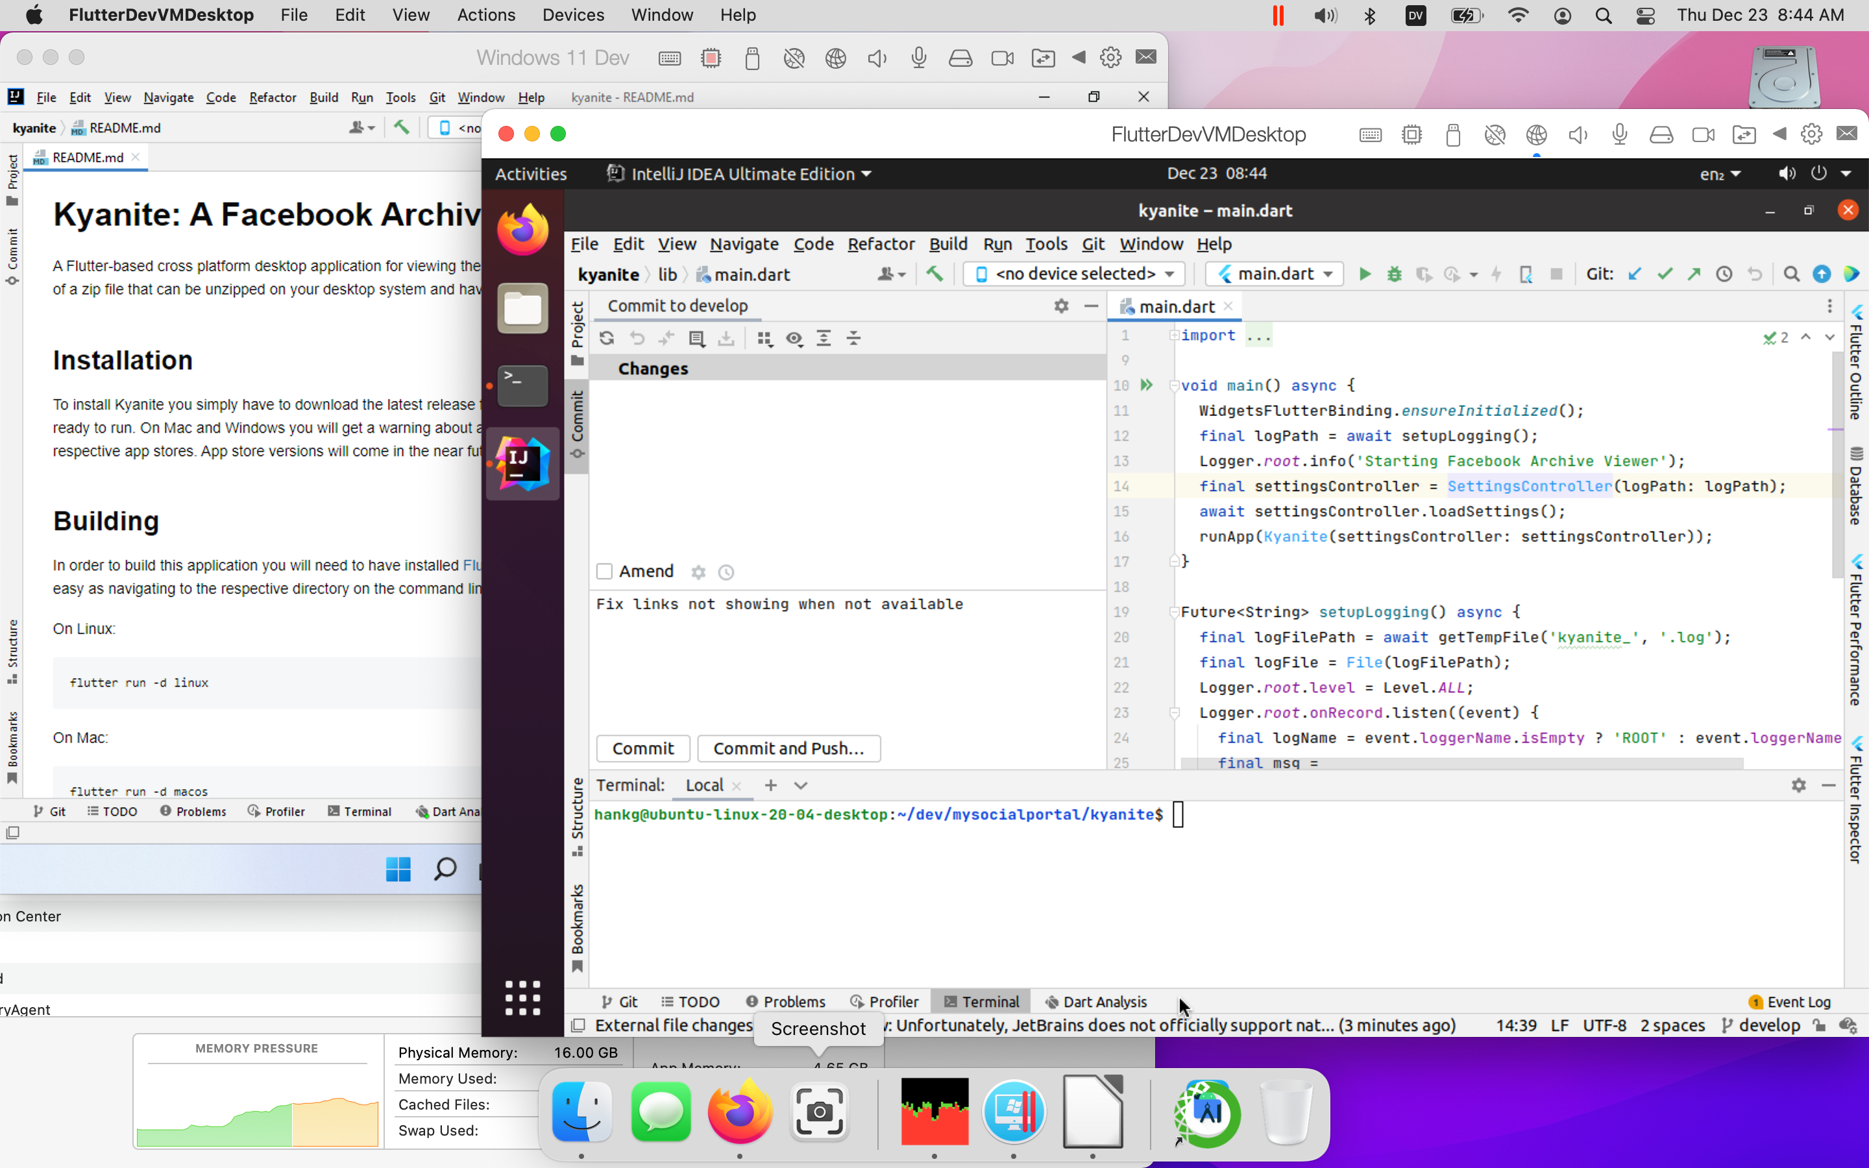Switch to the Dart Analysis tool tab
1869x1168 pixels.
[1096, 1002]
